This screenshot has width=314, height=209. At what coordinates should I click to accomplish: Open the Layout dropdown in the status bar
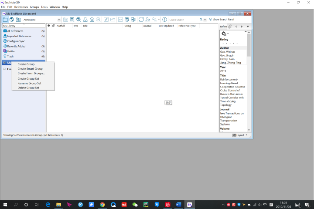pos(240,135)
